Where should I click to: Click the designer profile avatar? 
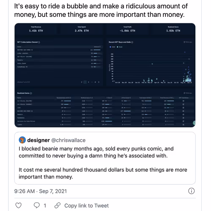tap(22, 140)
